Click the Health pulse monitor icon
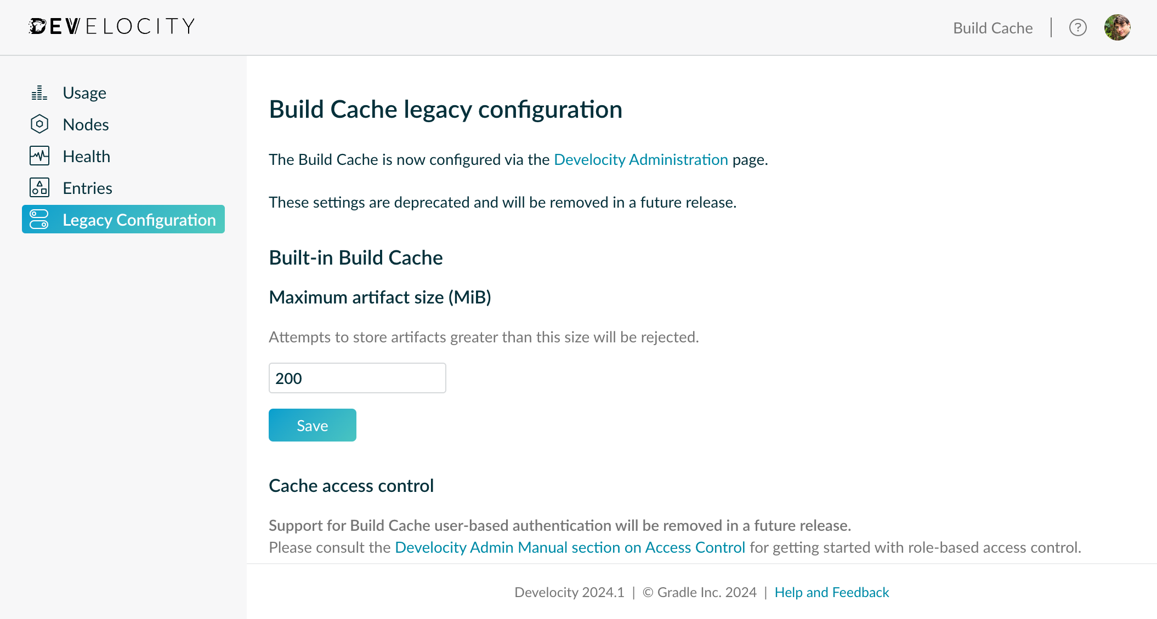 [x=39, y=156]
